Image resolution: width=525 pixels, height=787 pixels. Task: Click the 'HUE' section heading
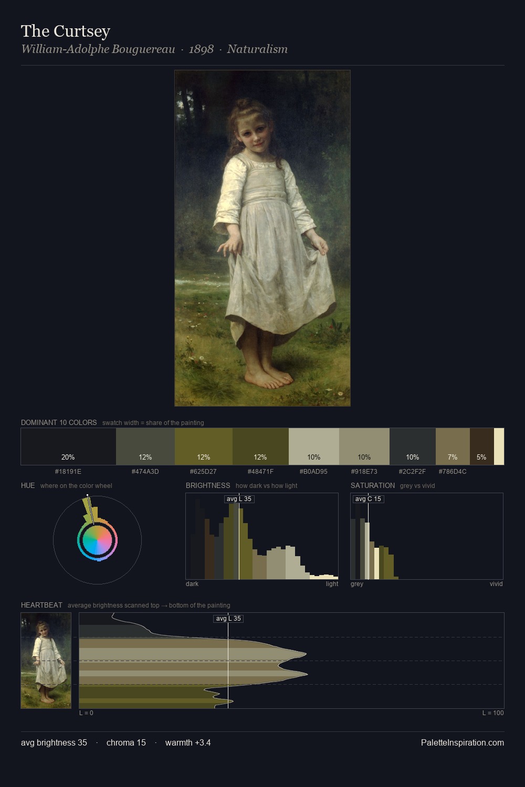pyautogui.click(x=28, y=485)
